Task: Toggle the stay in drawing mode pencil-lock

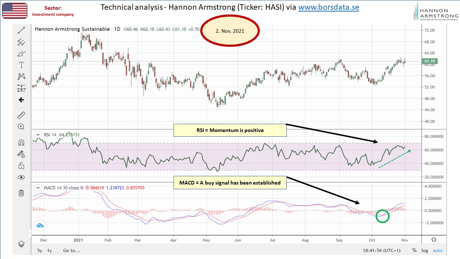Action: (21, 154)
